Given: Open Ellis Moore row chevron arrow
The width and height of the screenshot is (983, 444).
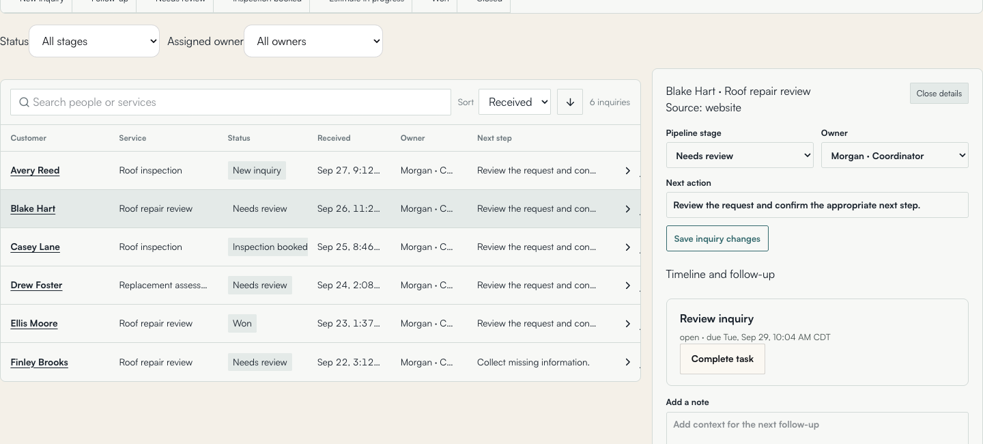Looking at the screenshot, I should pyautogui.click(x=628, y=324).
